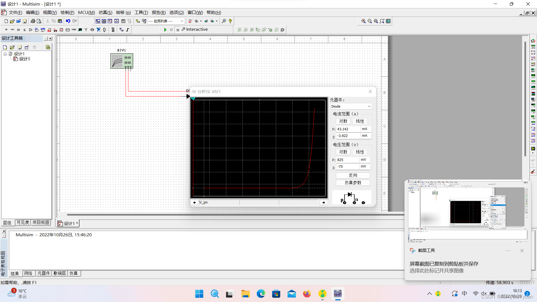Expand the Diode component dropdown
Screen dimensions: 537x302
click(x=369, y=106)
